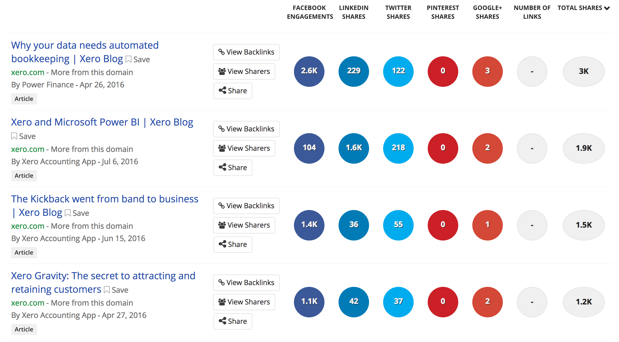Sort results by Facebook Engagements column
The width and height of the screenshot is (619, 342).
[x=310, y=12]
